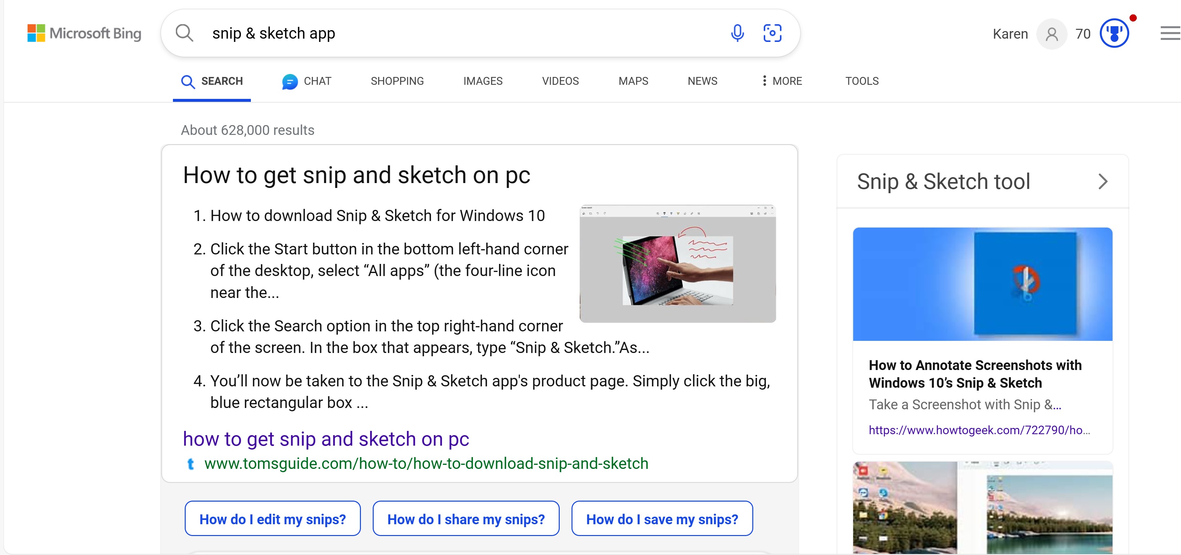Open visual search camera icon
The height and width of the screenshot is (555, 1181).
pyautogui.click(x=772, y=33)
